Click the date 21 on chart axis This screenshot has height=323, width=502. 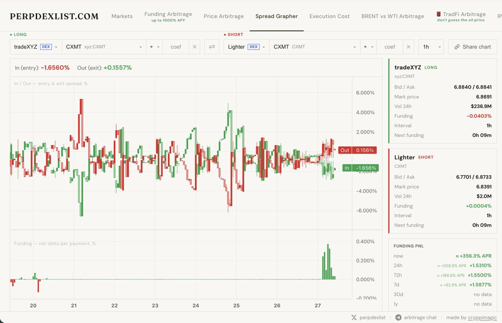[74, 305]
